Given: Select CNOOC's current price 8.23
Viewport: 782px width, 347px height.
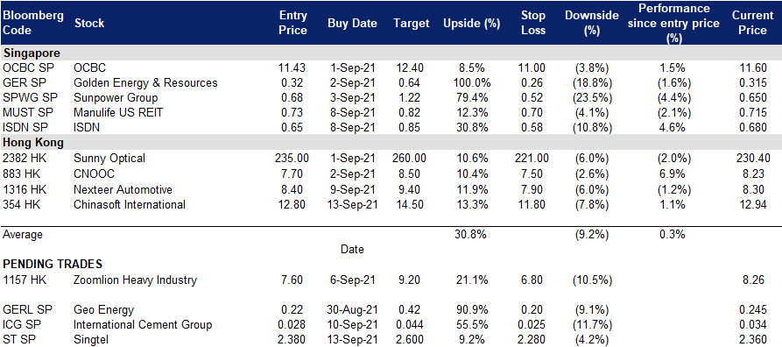Looking at the screenshot, I should 755,173.
